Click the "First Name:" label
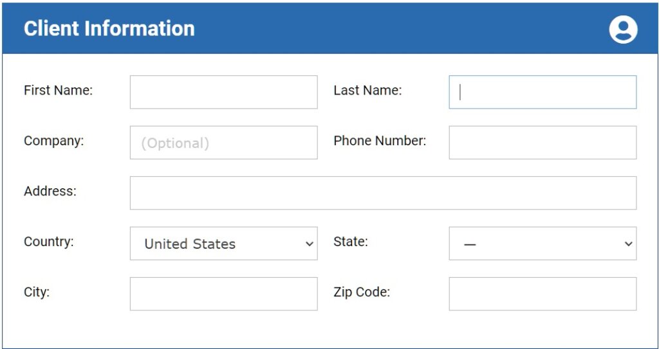 (x=58, y=90)
